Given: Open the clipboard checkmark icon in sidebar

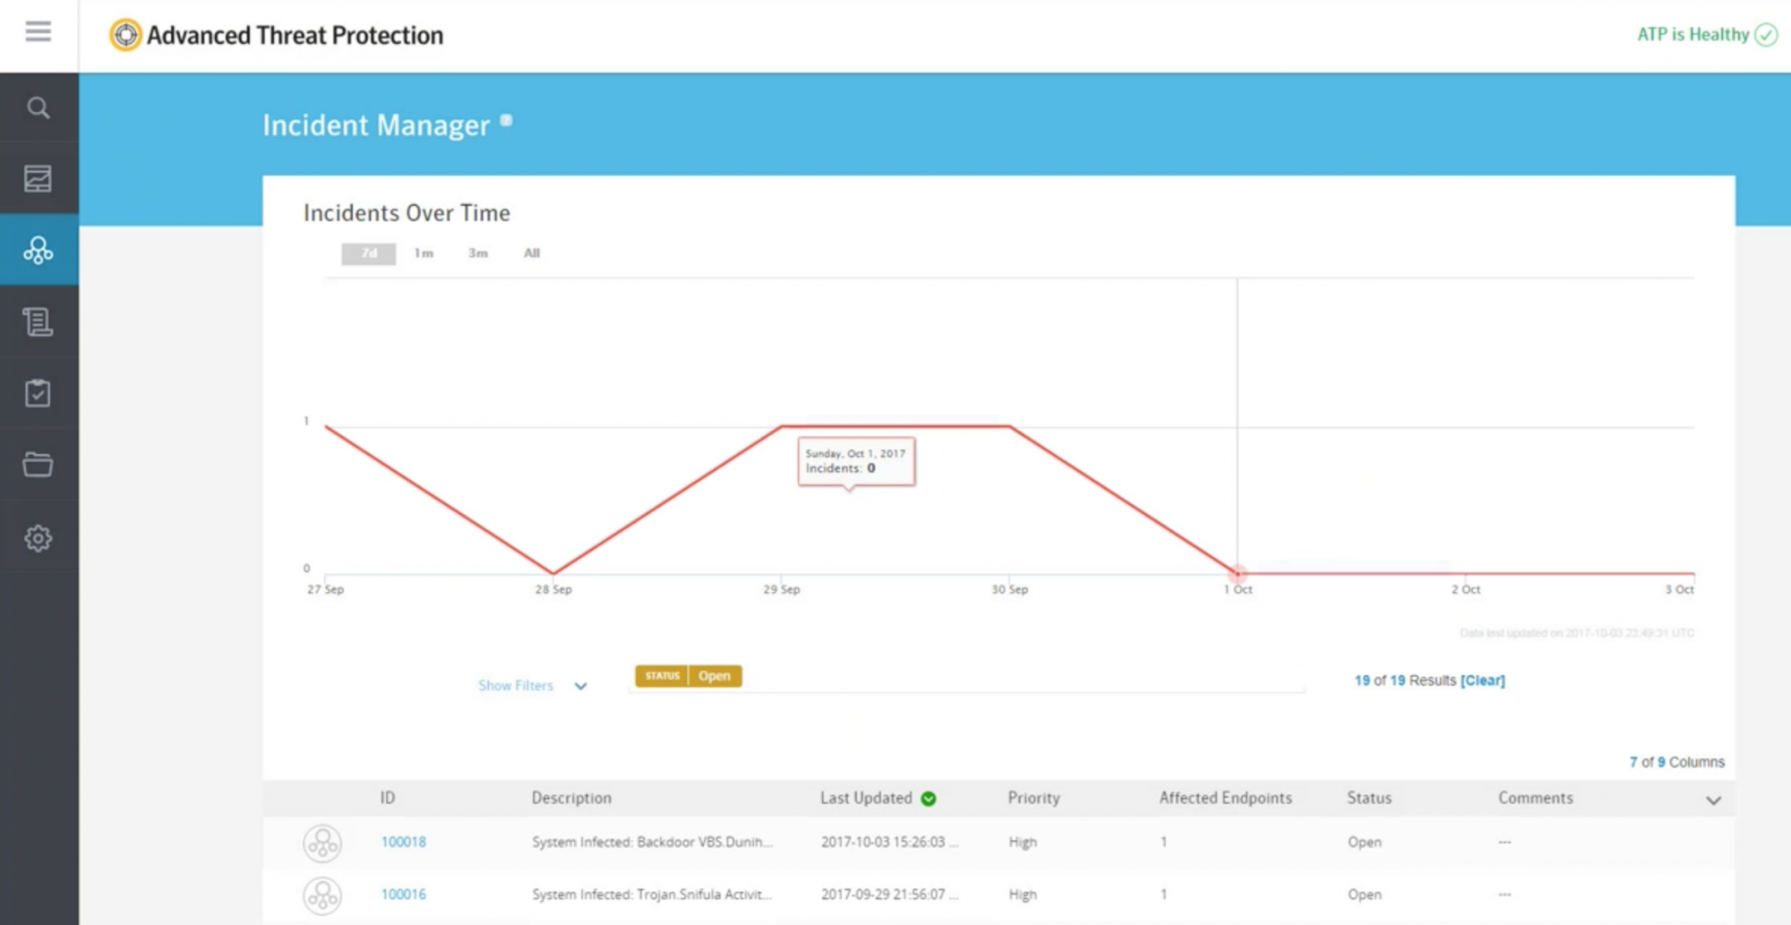Looking at the screenshot, I should point(38,393).
